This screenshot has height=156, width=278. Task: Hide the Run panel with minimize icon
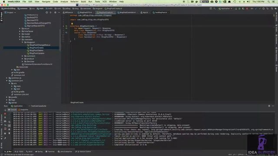(273, 106)
